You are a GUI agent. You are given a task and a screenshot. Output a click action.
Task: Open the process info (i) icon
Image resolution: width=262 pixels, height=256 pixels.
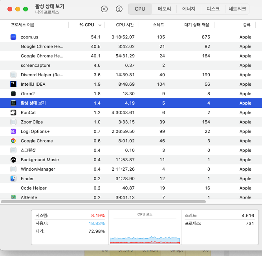pyautogui.click(x=119, y=9)
